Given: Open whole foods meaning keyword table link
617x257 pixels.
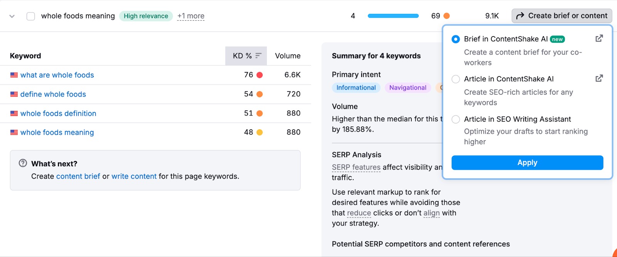Looking at the screenshot, I should [x=57, y=132].
